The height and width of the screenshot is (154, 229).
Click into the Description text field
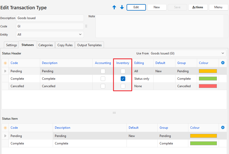[x=50, y=18]
